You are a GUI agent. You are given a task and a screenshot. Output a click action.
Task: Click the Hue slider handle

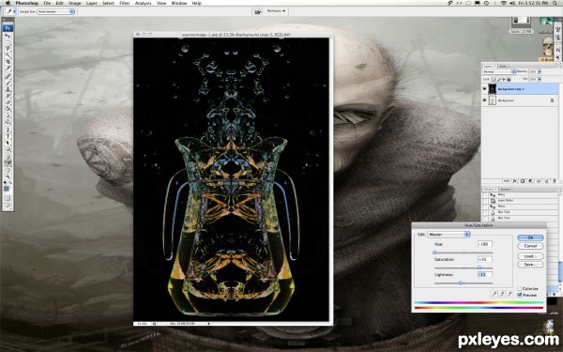point(434,253)
